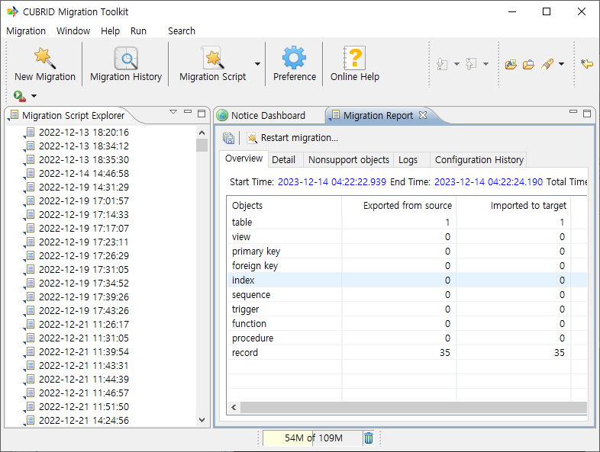The height and width of the screenshot is (452, 600).
Task: Open Online Help from toolbar
Action: [x=354, y=59]
